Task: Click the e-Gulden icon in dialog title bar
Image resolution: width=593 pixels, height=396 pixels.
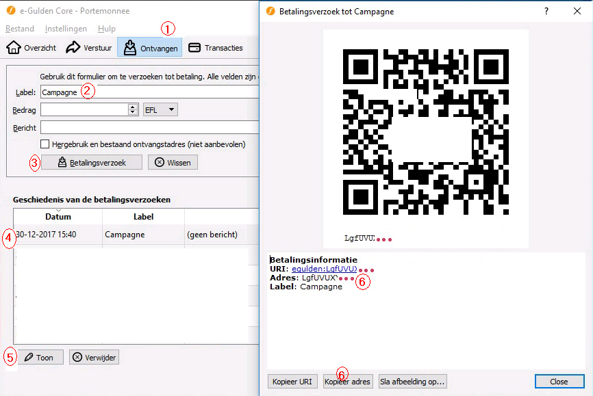Action: coord(270,12)
